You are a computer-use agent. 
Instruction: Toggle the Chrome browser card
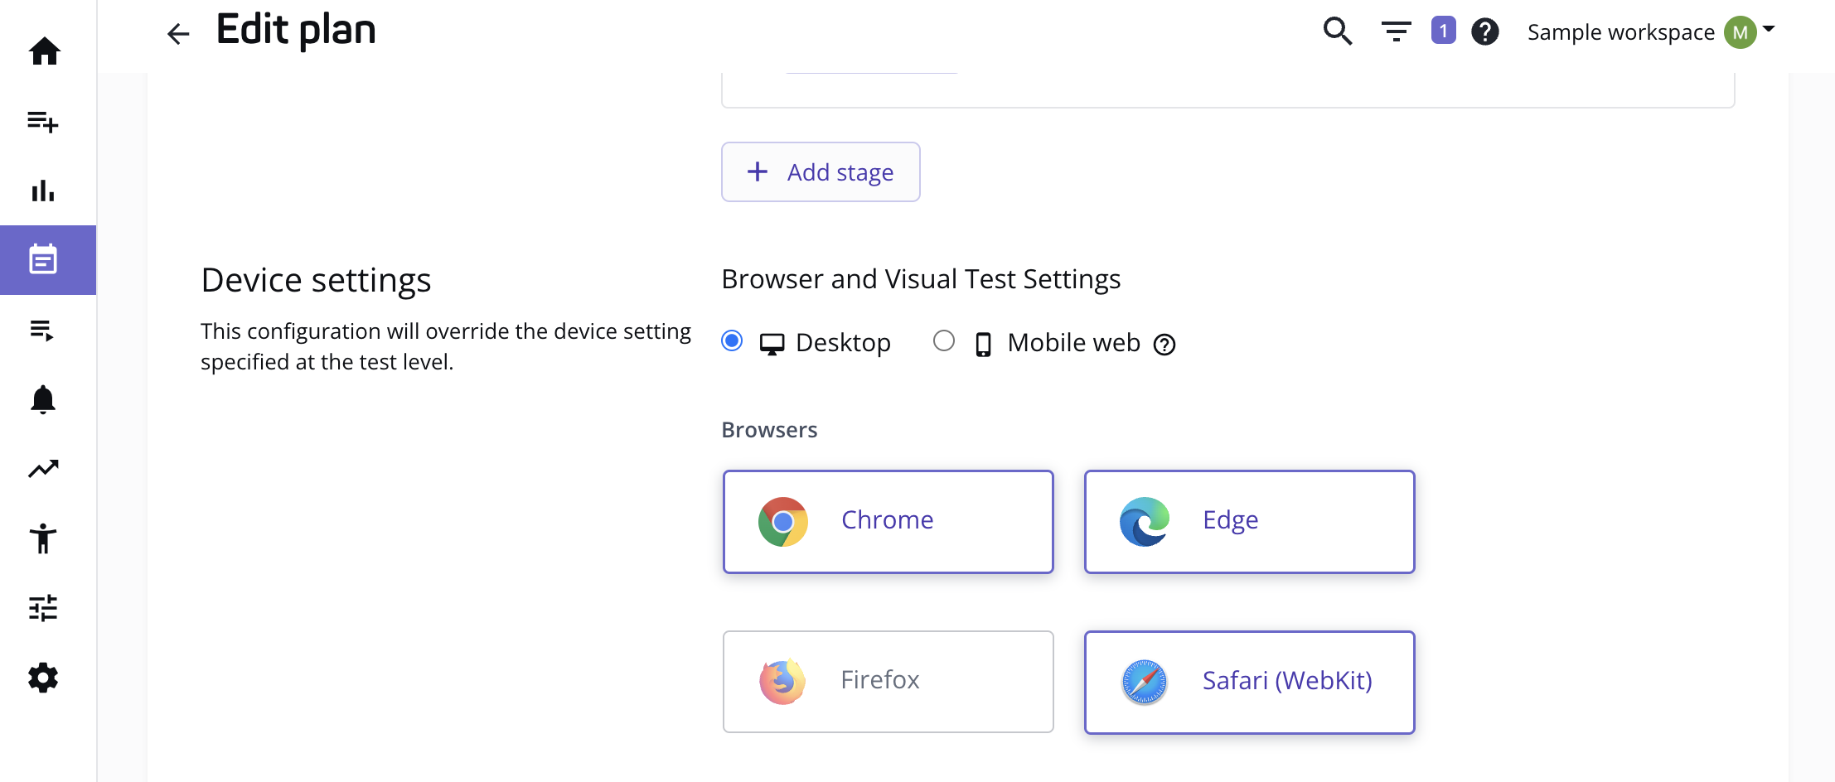pos(888,522)
